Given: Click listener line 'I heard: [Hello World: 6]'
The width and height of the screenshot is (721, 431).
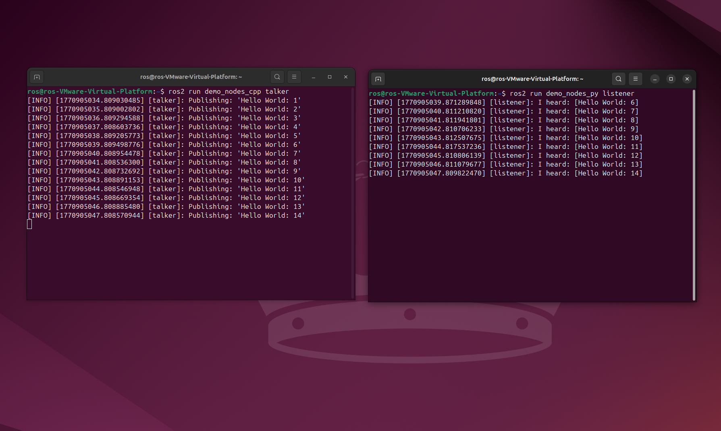Looking at the screenshot, I should [x=503, y=102].
